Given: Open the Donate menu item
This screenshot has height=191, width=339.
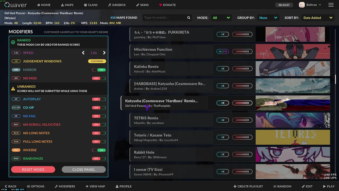Looking at the screenshot, I should point(167,5).
